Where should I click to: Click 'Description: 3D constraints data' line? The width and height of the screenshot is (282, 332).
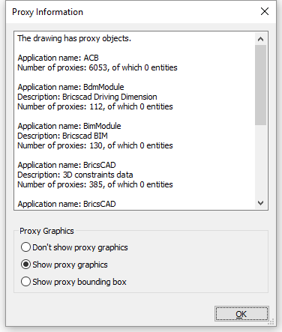click(75, 175)
